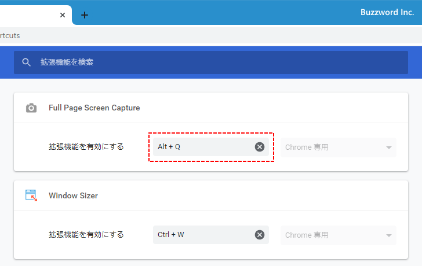
Task: Open Chrome 専用 dropdown for Full Page Screen Capture
Action: (x=339, y=147)
